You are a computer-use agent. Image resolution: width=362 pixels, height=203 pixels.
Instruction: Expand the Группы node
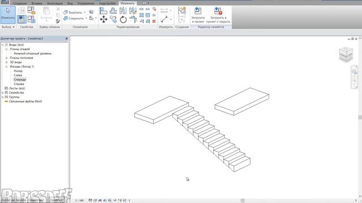[2, 97]
